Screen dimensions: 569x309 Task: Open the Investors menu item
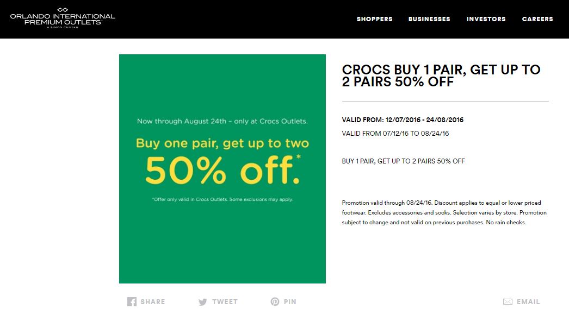coord(486,19)
